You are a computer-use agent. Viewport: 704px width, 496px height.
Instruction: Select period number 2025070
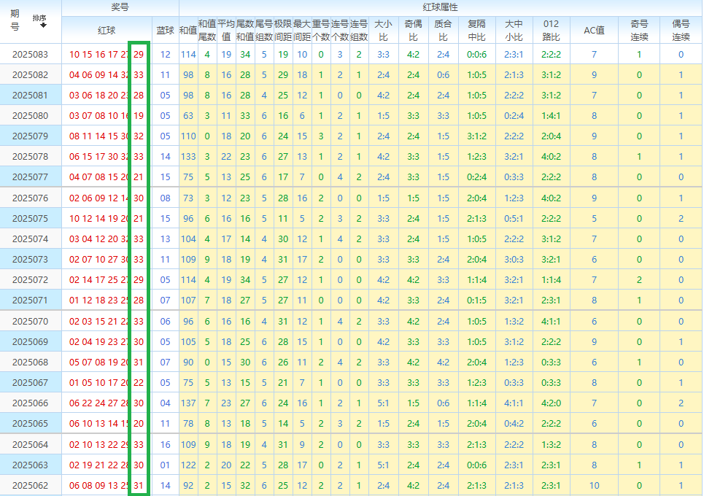click(30, 322)
